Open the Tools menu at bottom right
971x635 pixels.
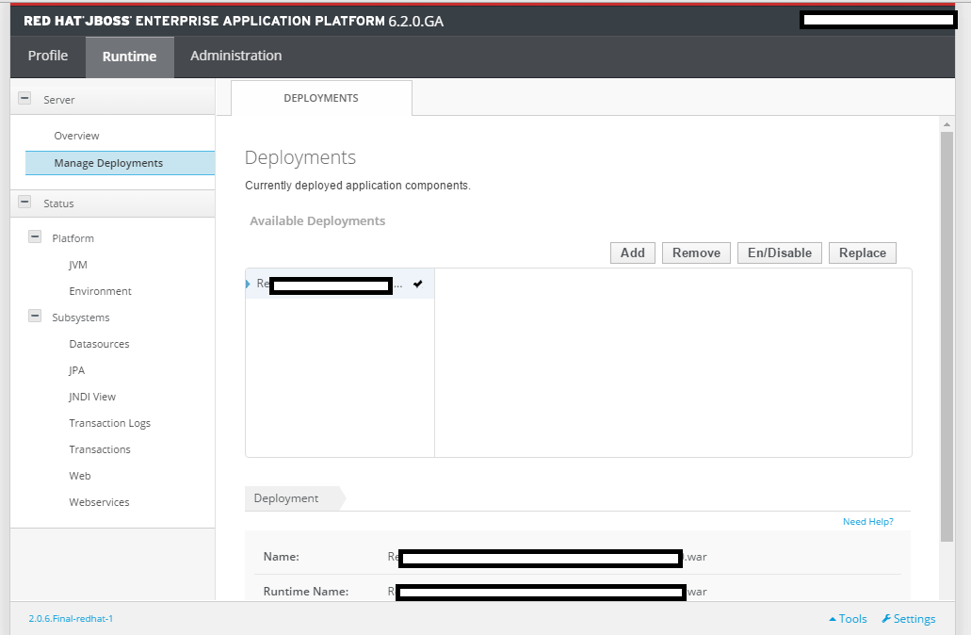[x=847, y=618]
